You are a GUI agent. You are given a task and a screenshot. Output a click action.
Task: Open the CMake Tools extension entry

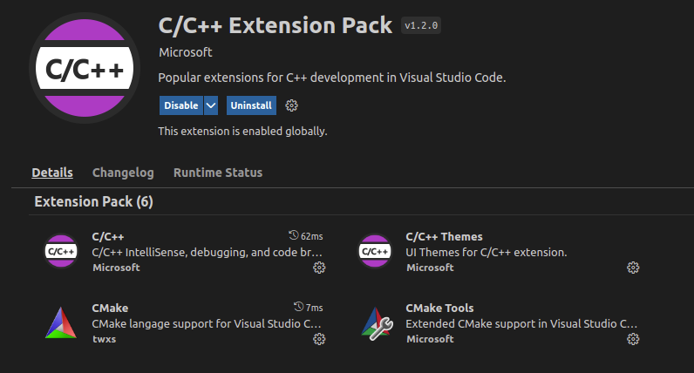[500, 323]
